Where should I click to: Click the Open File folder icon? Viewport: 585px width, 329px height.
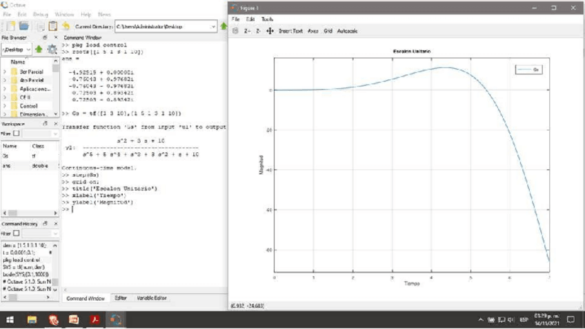pyautogui.click(x=23, y=26)
